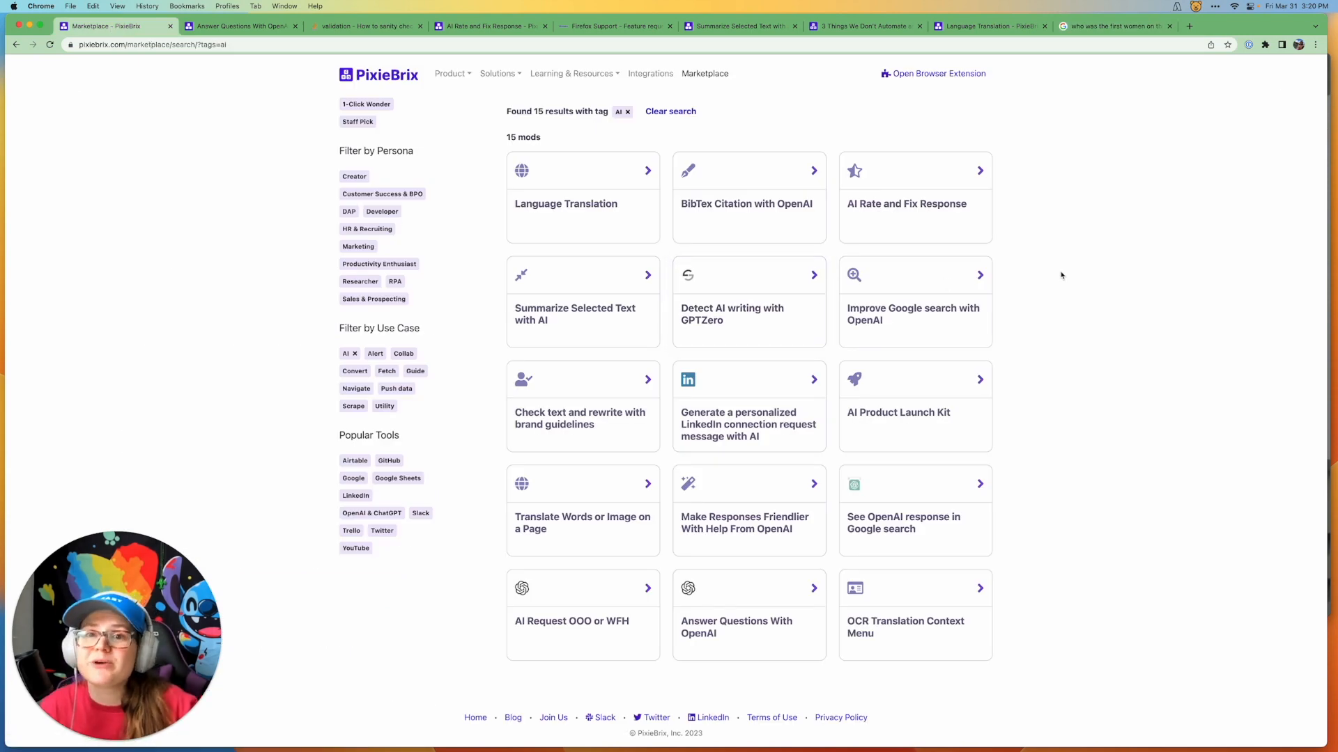
Task: Click the ID card icon on OCR Translation Context Menu card
Action: point(855,588)
